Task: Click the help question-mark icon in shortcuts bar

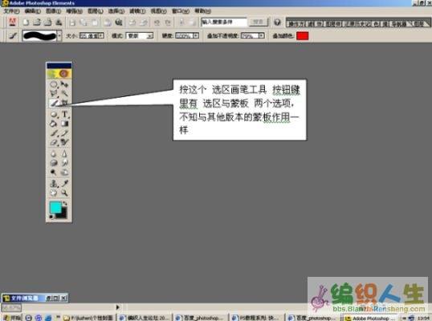Action: [277, 22]
